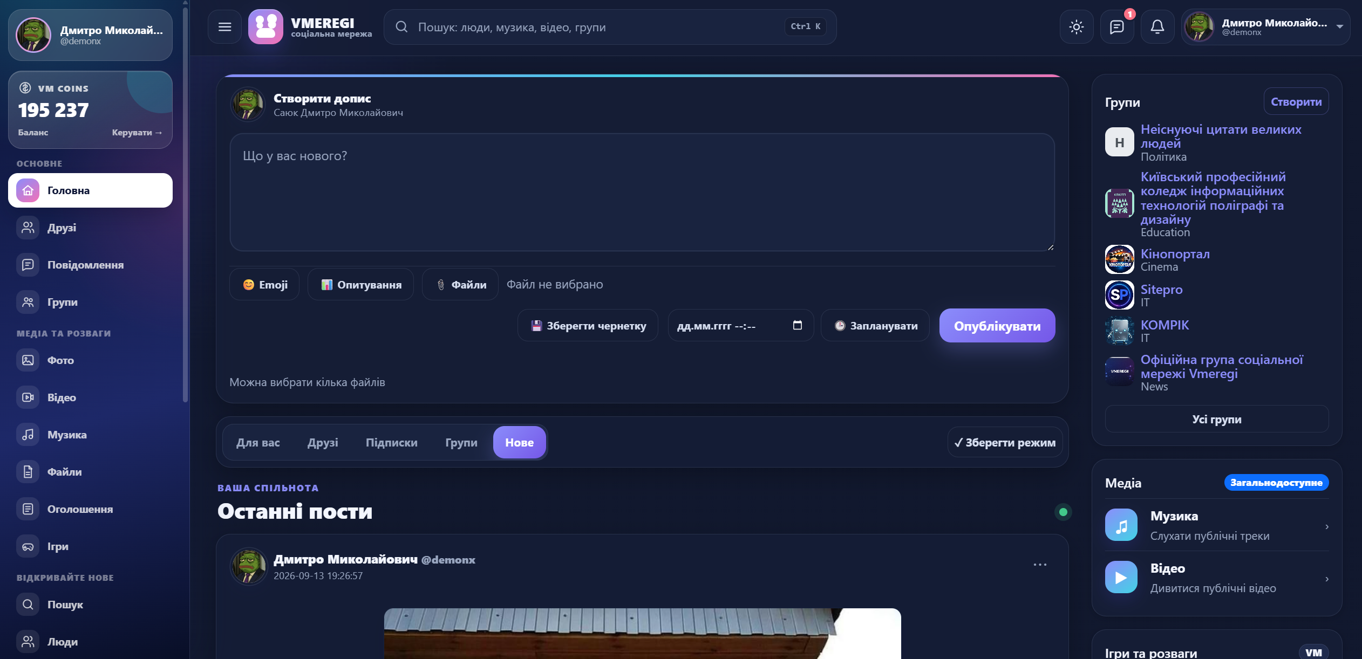Select Головна in the sidebar
Image resolution: width=1362 pixels, height=659 pixels.
click(90, 190)
